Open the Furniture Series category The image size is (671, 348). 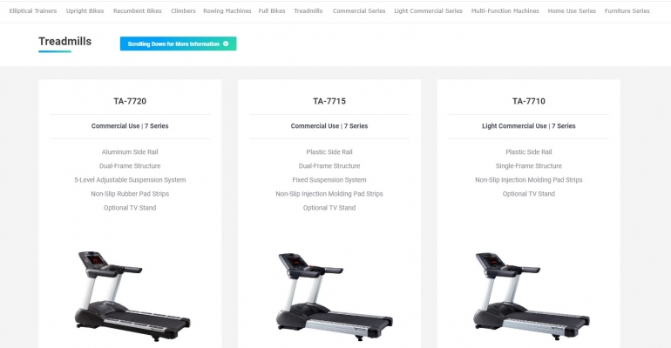pos(627,11)
